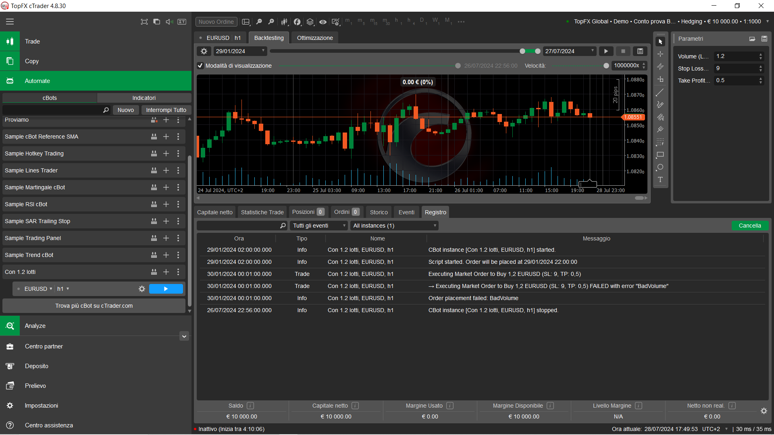The height and width of the screenshot is (435, 774).
Task: Open the start date 29/01/2024 dropdown
Action: (240, 51)
